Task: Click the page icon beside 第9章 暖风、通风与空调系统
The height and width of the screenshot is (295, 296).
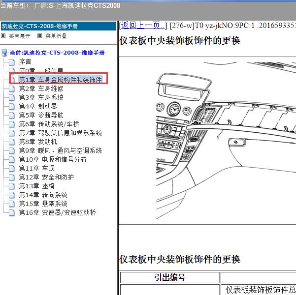Action: pos(12,151)
